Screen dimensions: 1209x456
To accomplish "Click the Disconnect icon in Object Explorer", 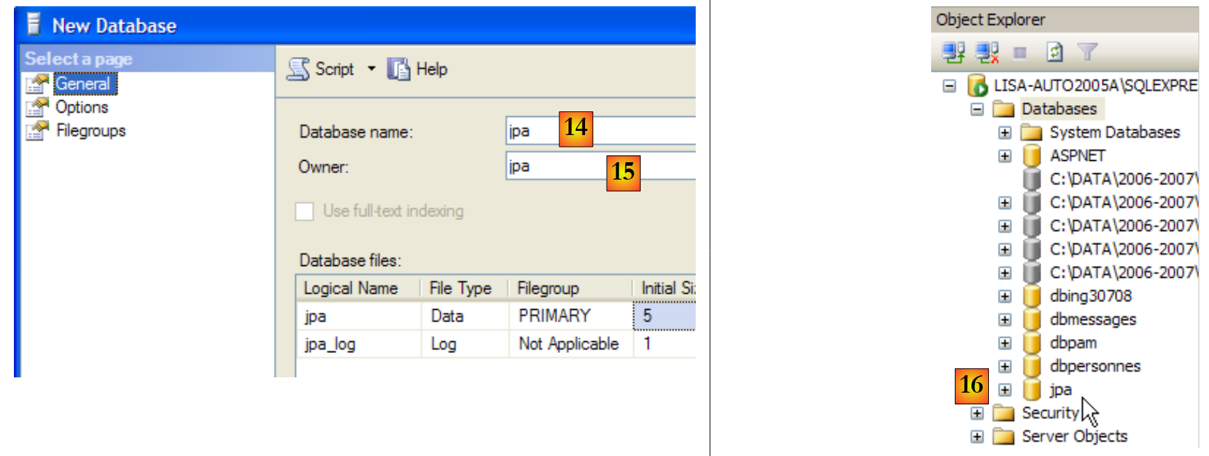I will (x=987, y=52).
